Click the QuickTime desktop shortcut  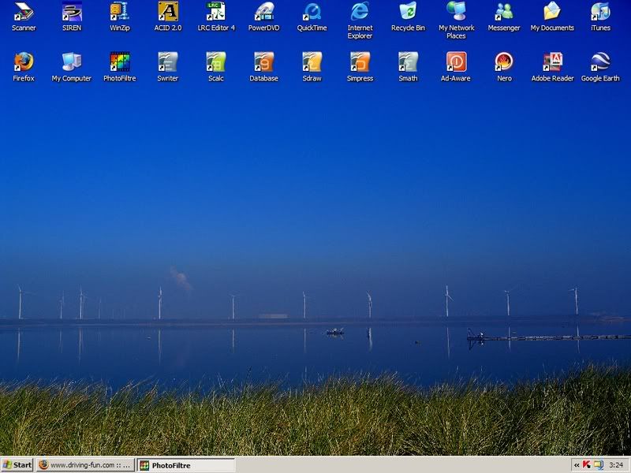tap(312, 12)
